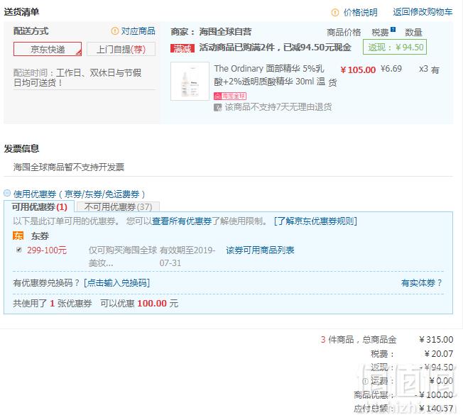
Task: Click the quantity x3 text
Action: [x=423, y=69]
